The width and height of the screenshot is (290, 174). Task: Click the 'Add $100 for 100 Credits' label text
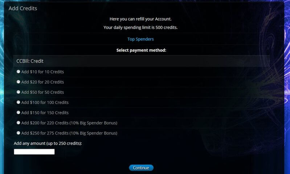[x=45, y=102]
